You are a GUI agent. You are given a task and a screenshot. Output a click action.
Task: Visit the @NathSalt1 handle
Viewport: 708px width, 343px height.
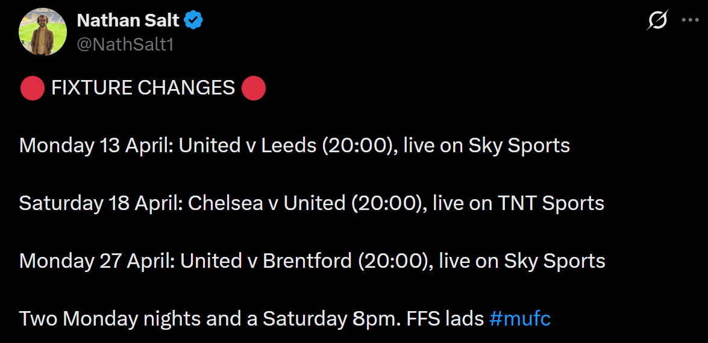125,45
